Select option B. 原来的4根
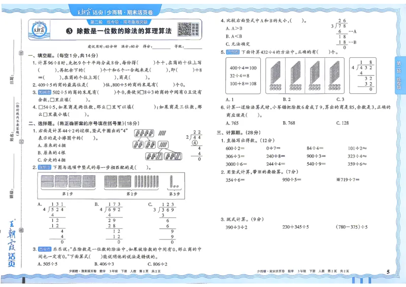 pos(51,153)
